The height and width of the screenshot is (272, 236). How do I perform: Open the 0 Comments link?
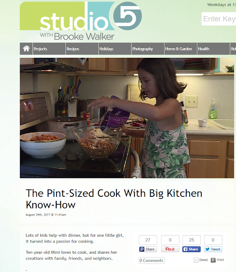151,261
